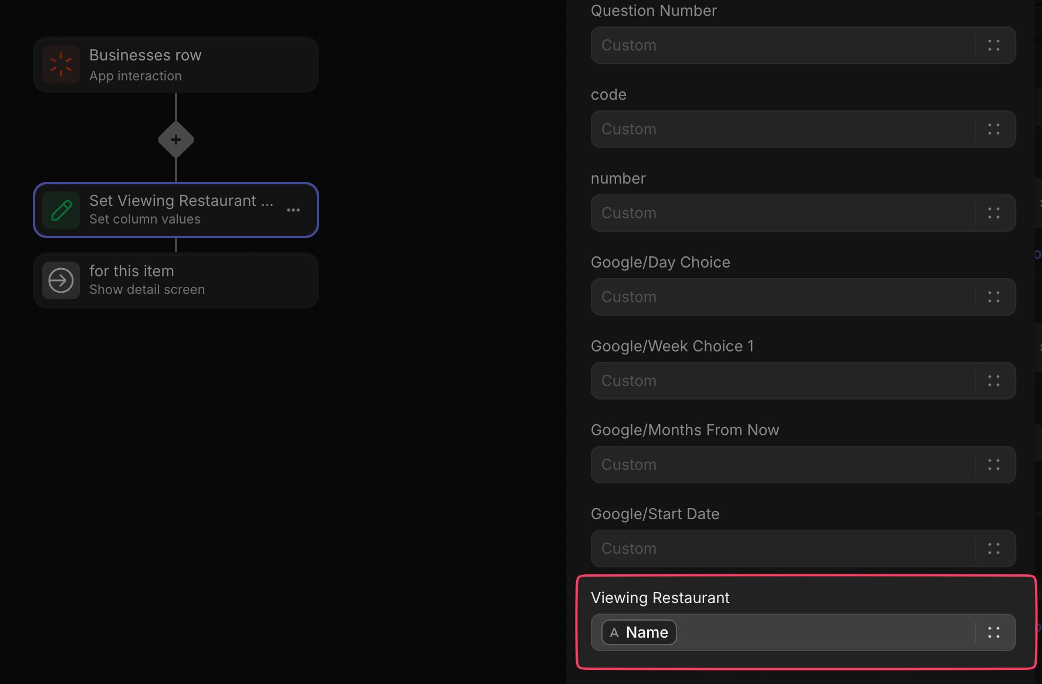Open the dots picker for Google/Start Date
This screenshot has width=1042, height=684.
(x=994, y=548)
